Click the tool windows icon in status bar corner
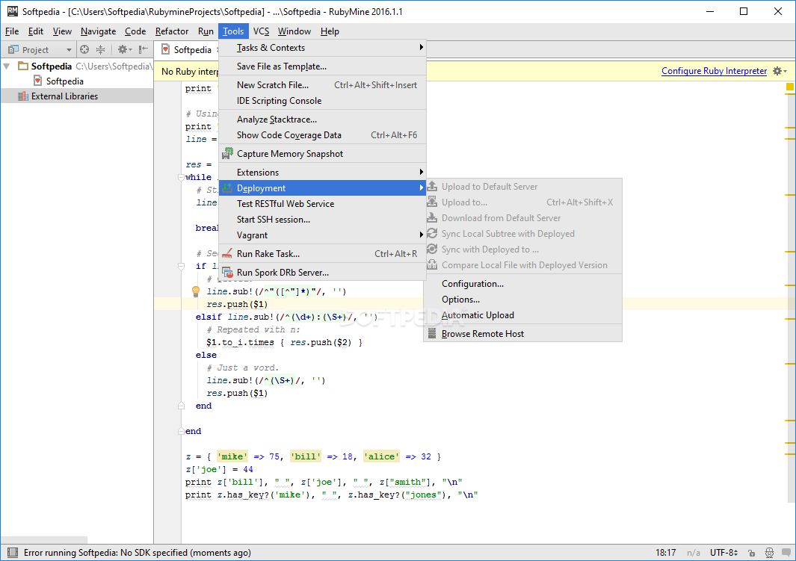The height and width of the screenshot is (561, 796). coord(13,552)
